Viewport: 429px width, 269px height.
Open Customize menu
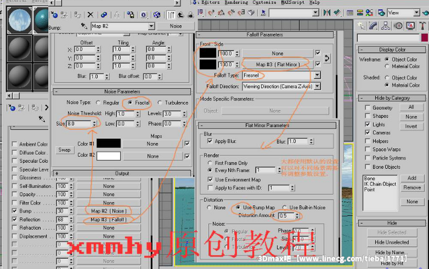point(264,2)
